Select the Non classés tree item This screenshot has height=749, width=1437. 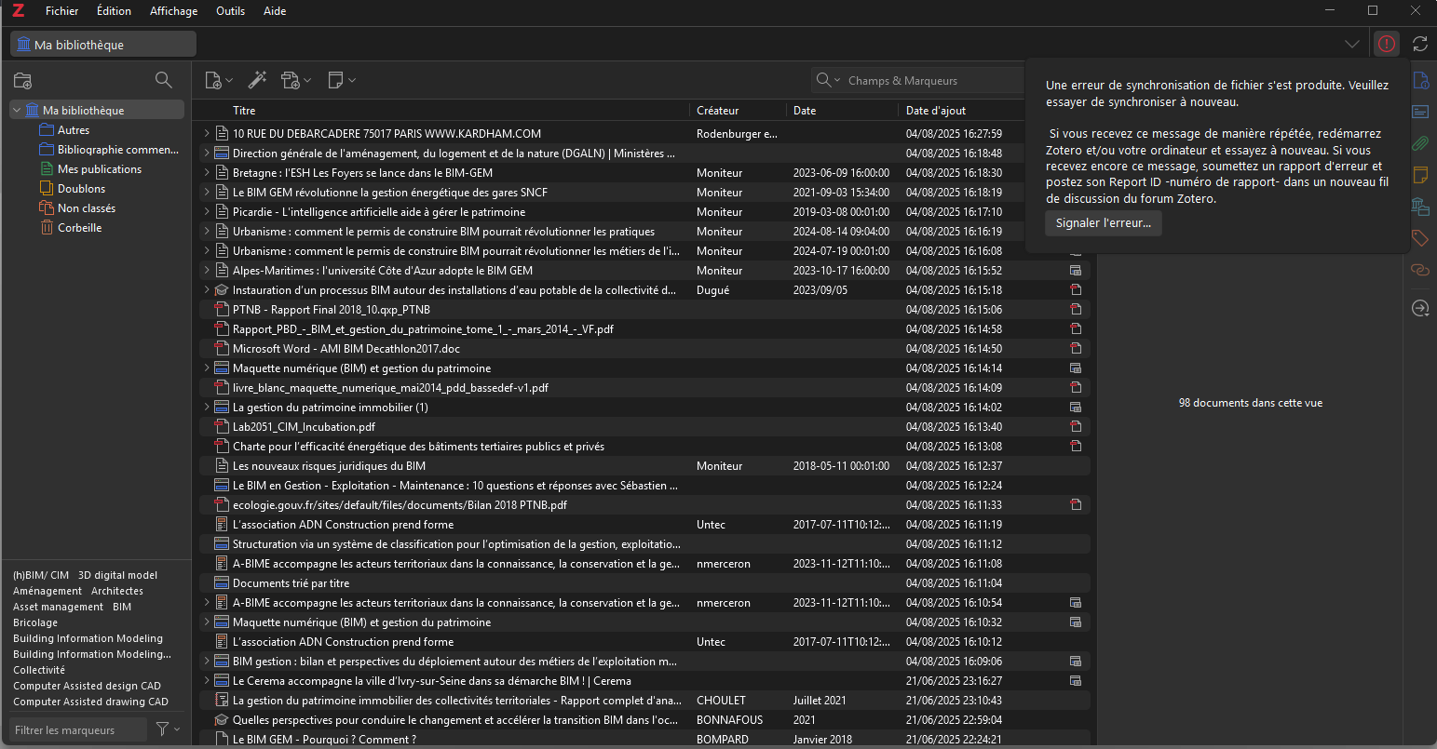(87, 208)
